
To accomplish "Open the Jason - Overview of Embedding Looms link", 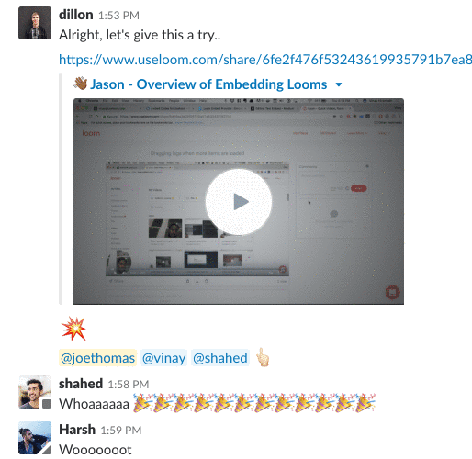I will pyautogui.click(x=208, y=84).
